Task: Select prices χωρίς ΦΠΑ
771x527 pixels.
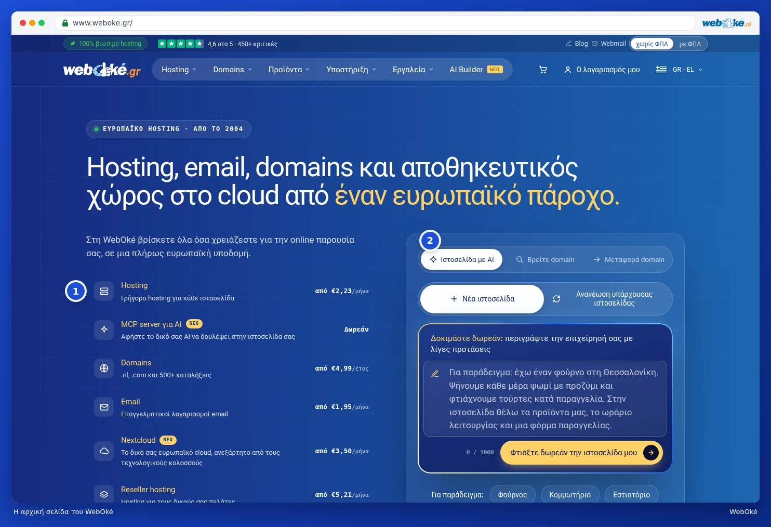Action: pos(652,44)
